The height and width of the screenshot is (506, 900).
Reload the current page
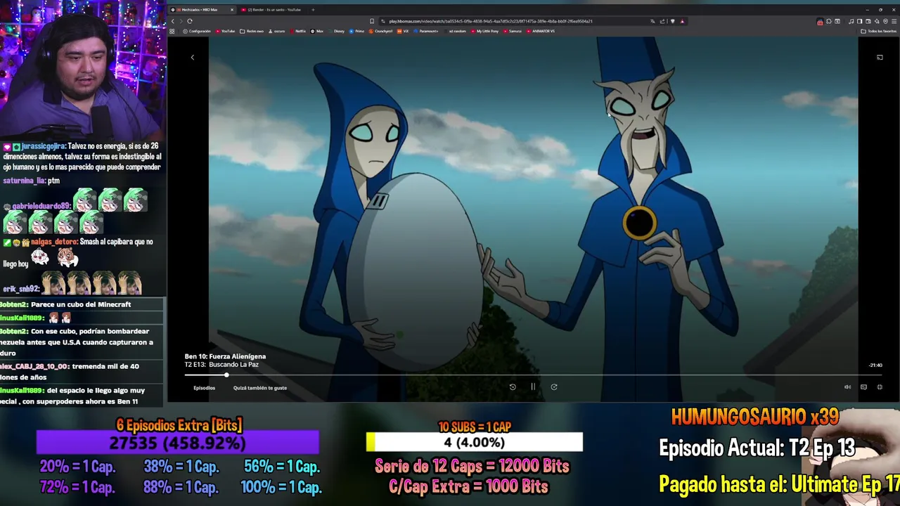[189, 21]
